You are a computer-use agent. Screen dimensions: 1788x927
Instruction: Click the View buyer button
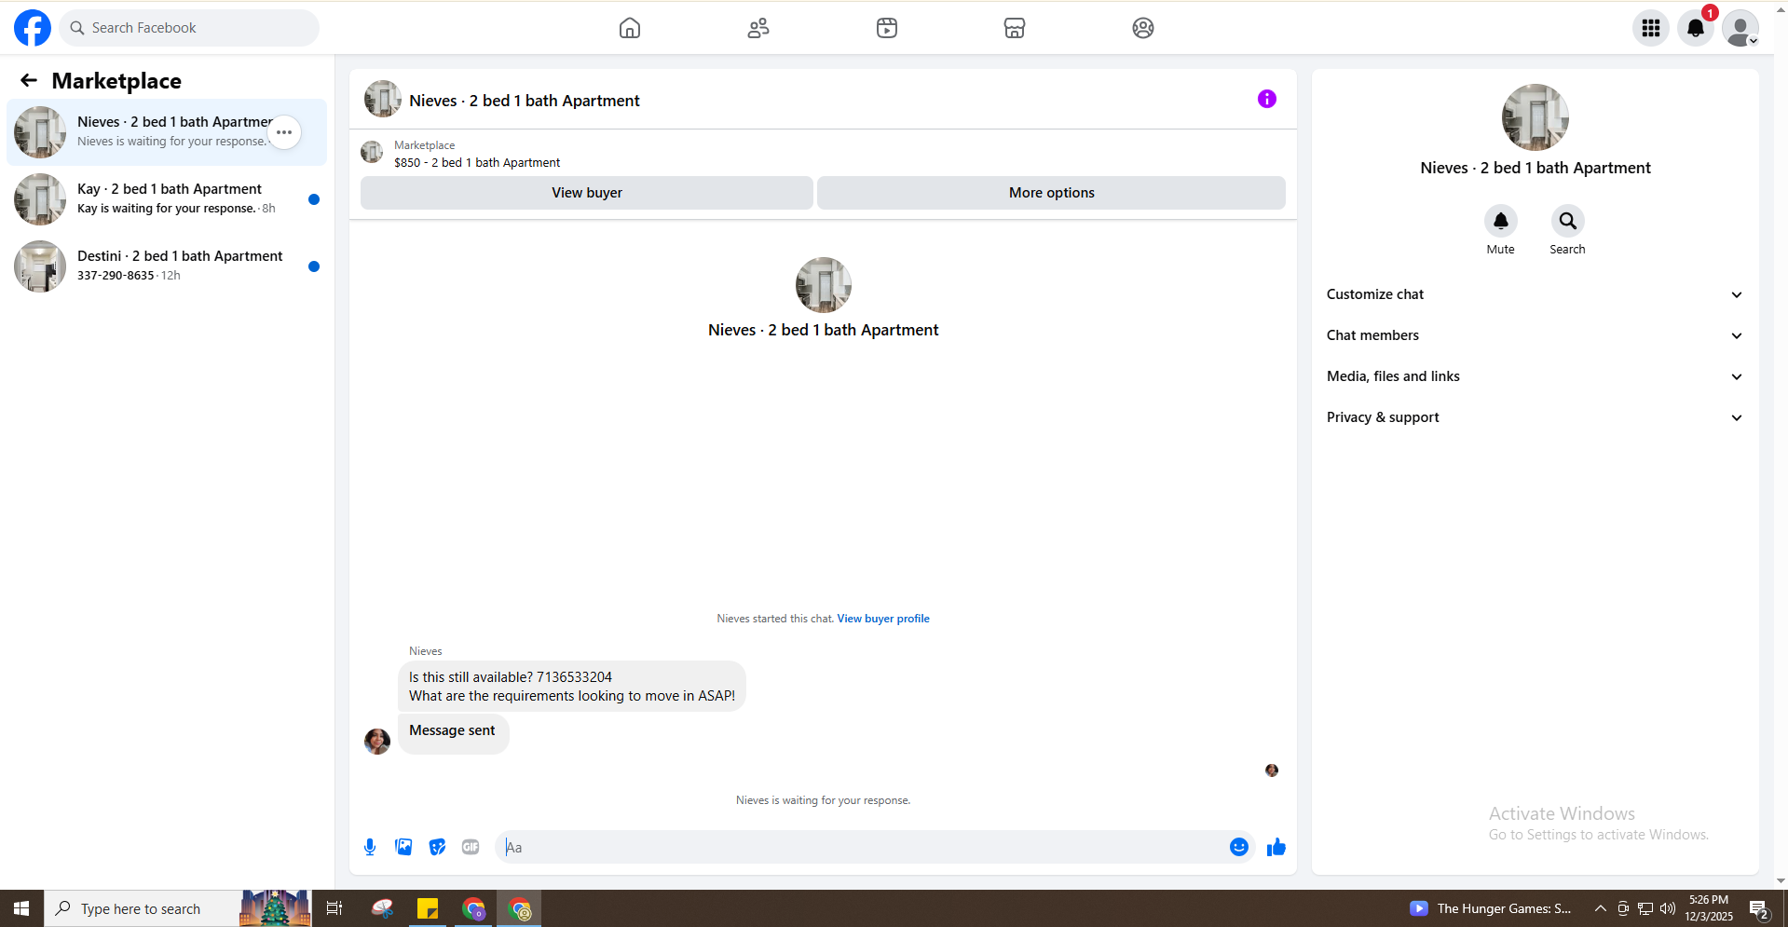(587, 193)
